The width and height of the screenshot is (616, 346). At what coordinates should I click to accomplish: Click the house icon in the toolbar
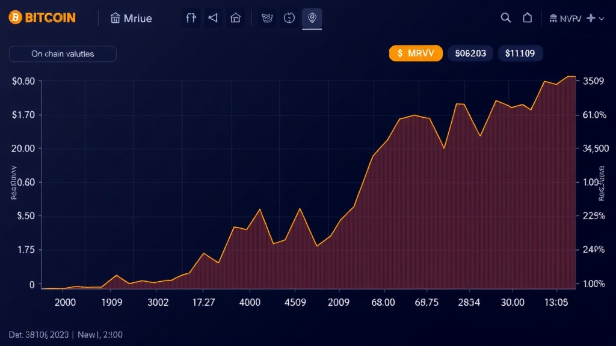(236, 19)
